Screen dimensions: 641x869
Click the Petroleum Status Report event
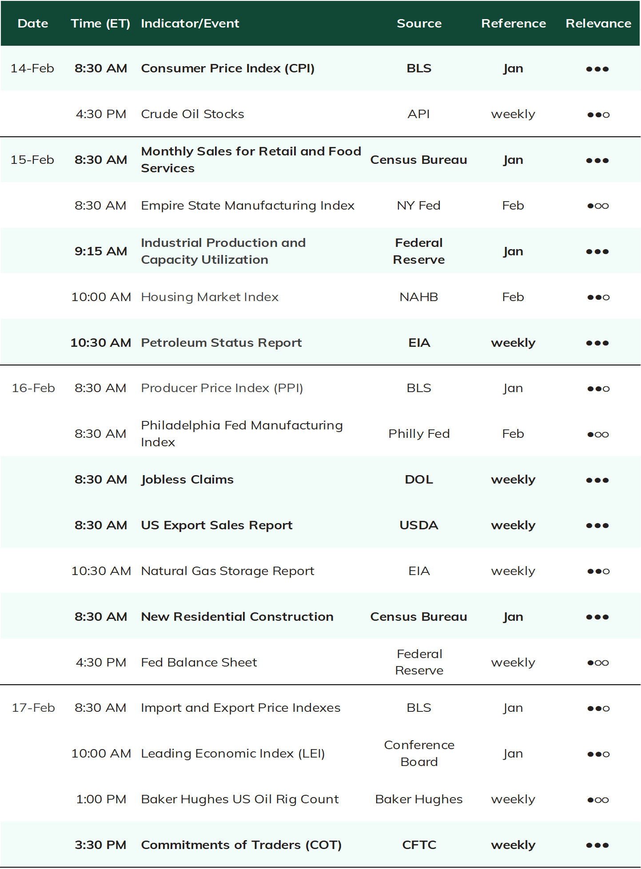(221, 343)
